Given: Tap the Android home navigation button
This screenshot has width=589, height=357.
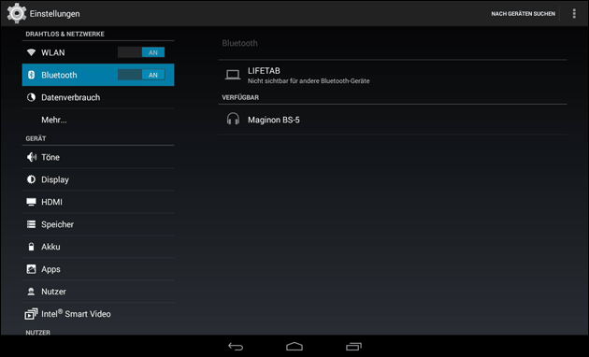Looking at the screenshot, I should click(x=294, y=346).
